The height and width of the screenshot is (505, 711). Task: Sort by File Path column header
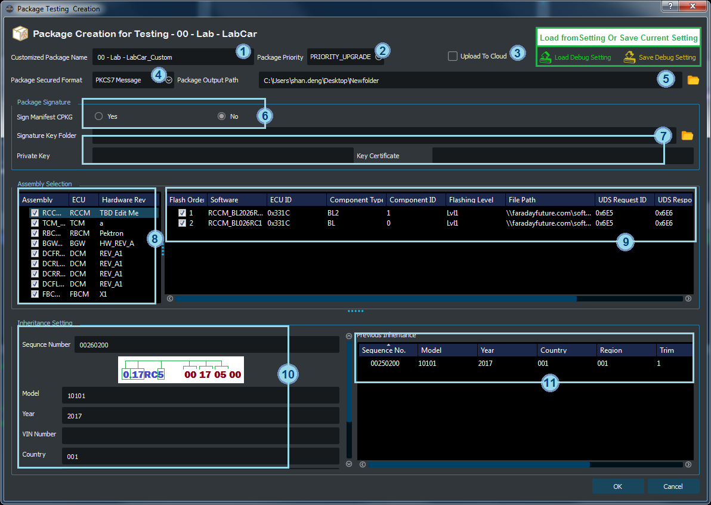549,199
